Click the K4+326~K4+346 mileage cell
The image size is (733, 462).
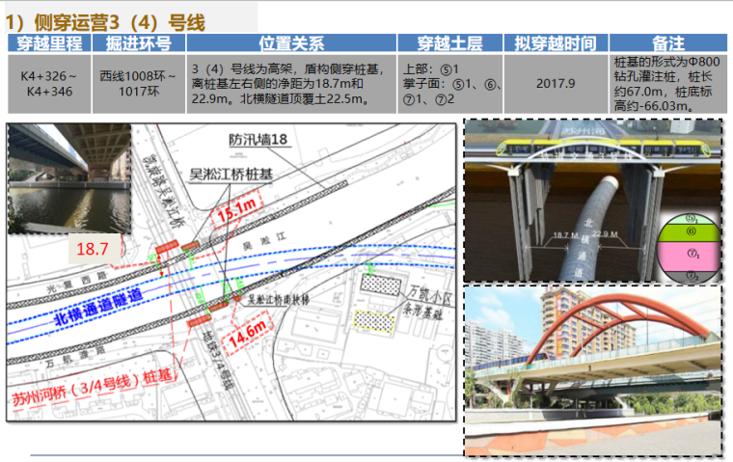coord(48,84)
